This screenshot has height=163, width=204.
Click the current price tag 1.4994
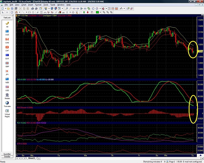(x=200, y=51)
